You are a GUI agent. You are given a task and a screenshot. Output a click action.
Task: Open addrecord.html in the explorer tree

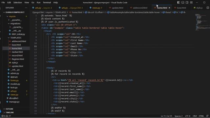pyautogui.click(x=19, y=41)
